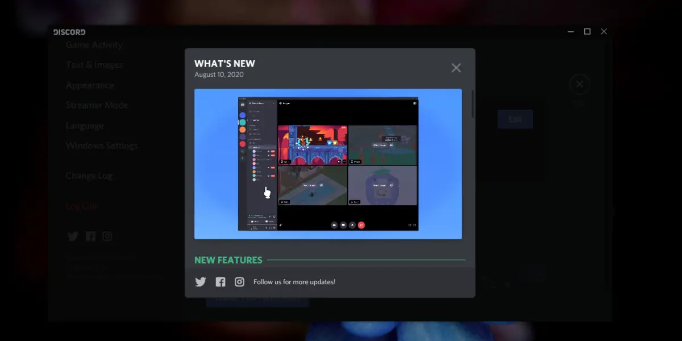Screen dimensions: 682x341
Task: Click the Twitter icon in the settings sidebar
Action: tap(72, 236)
